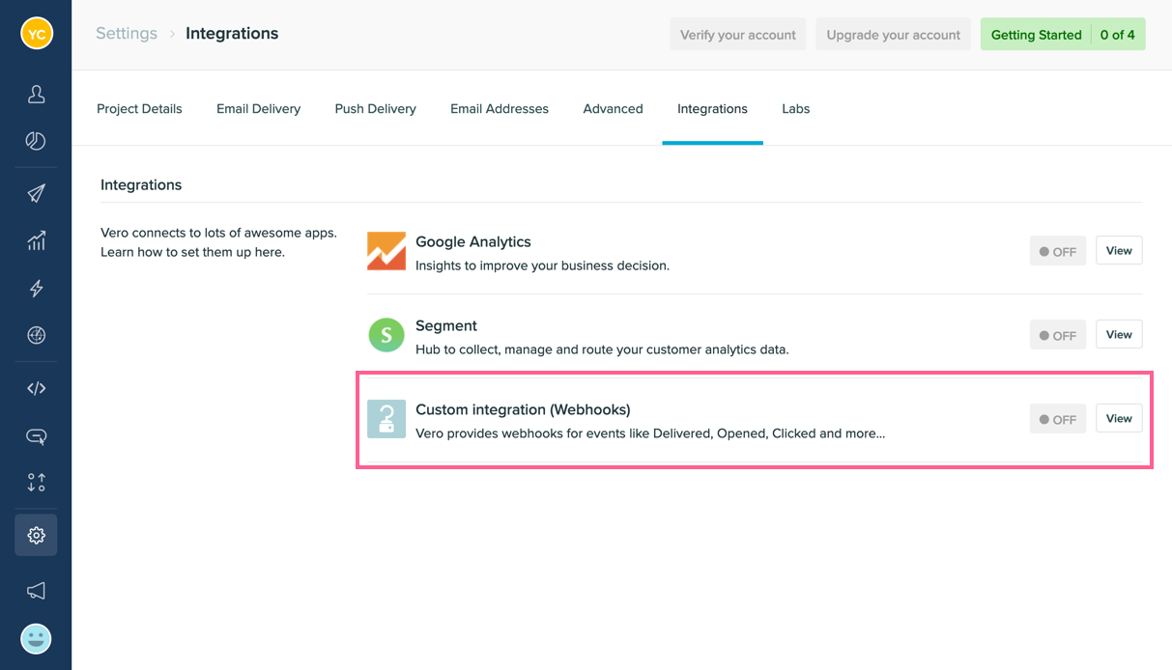1172x670 pixels.
Task: Open the Customers section in the sidebar
Action: pos(36,93)
